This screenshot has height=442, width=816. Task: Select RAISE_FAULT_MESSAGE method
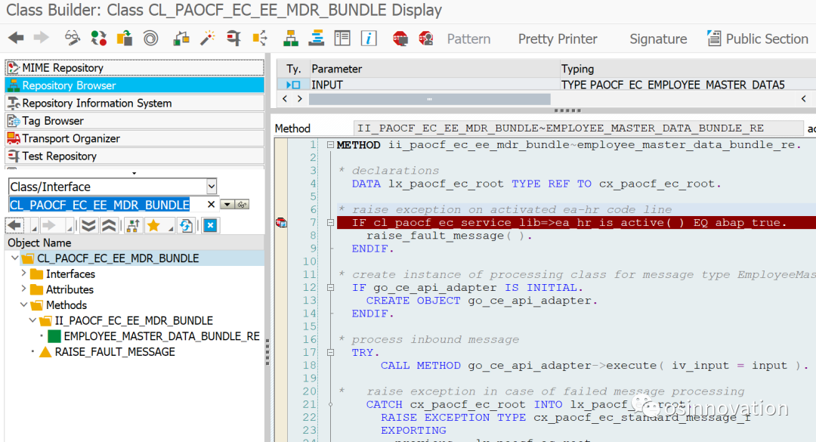(x=115, y=352)
